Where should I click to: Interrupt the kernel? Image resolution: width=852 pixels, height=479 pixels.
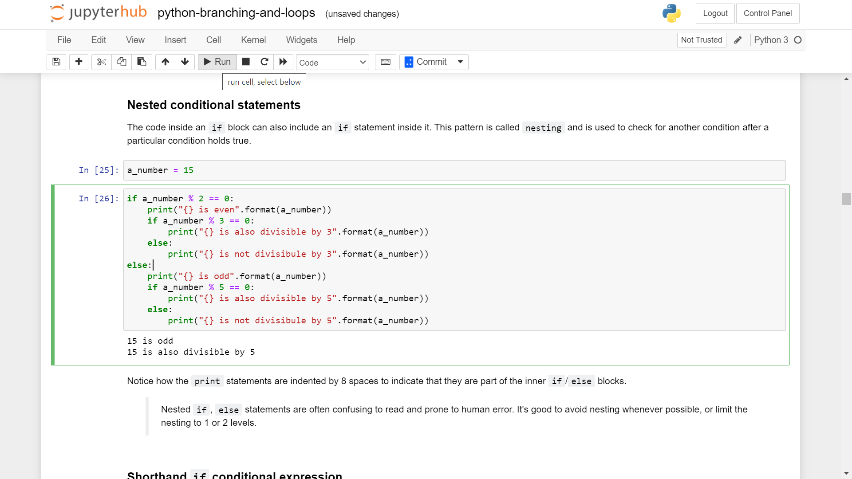point(245,62)
